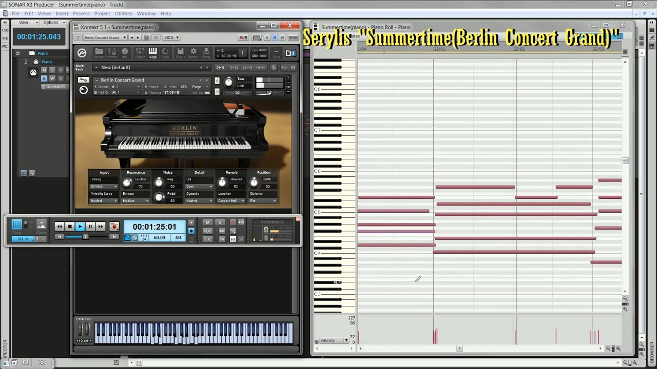
Task: Open Velocity controller pane dropdown
Action: point(334,340)
